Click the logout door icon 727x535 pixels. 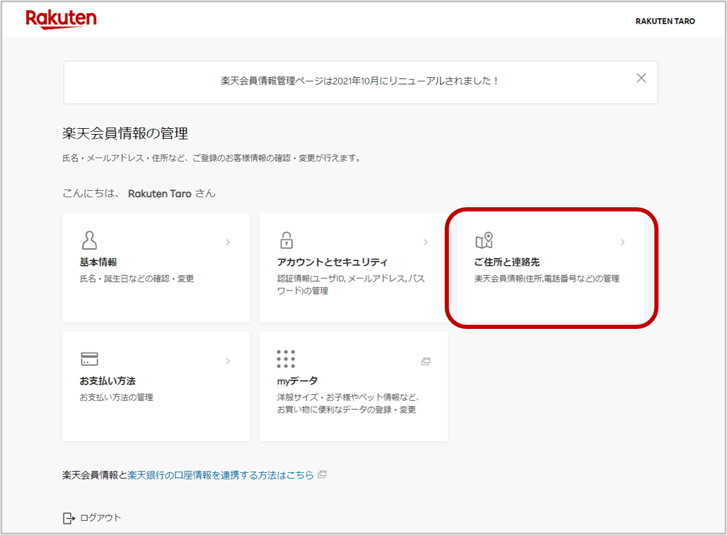click(x=69, y=517)
